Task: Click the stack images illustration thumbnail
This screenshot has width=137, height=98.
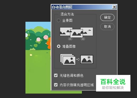Action: pos(77,59)
